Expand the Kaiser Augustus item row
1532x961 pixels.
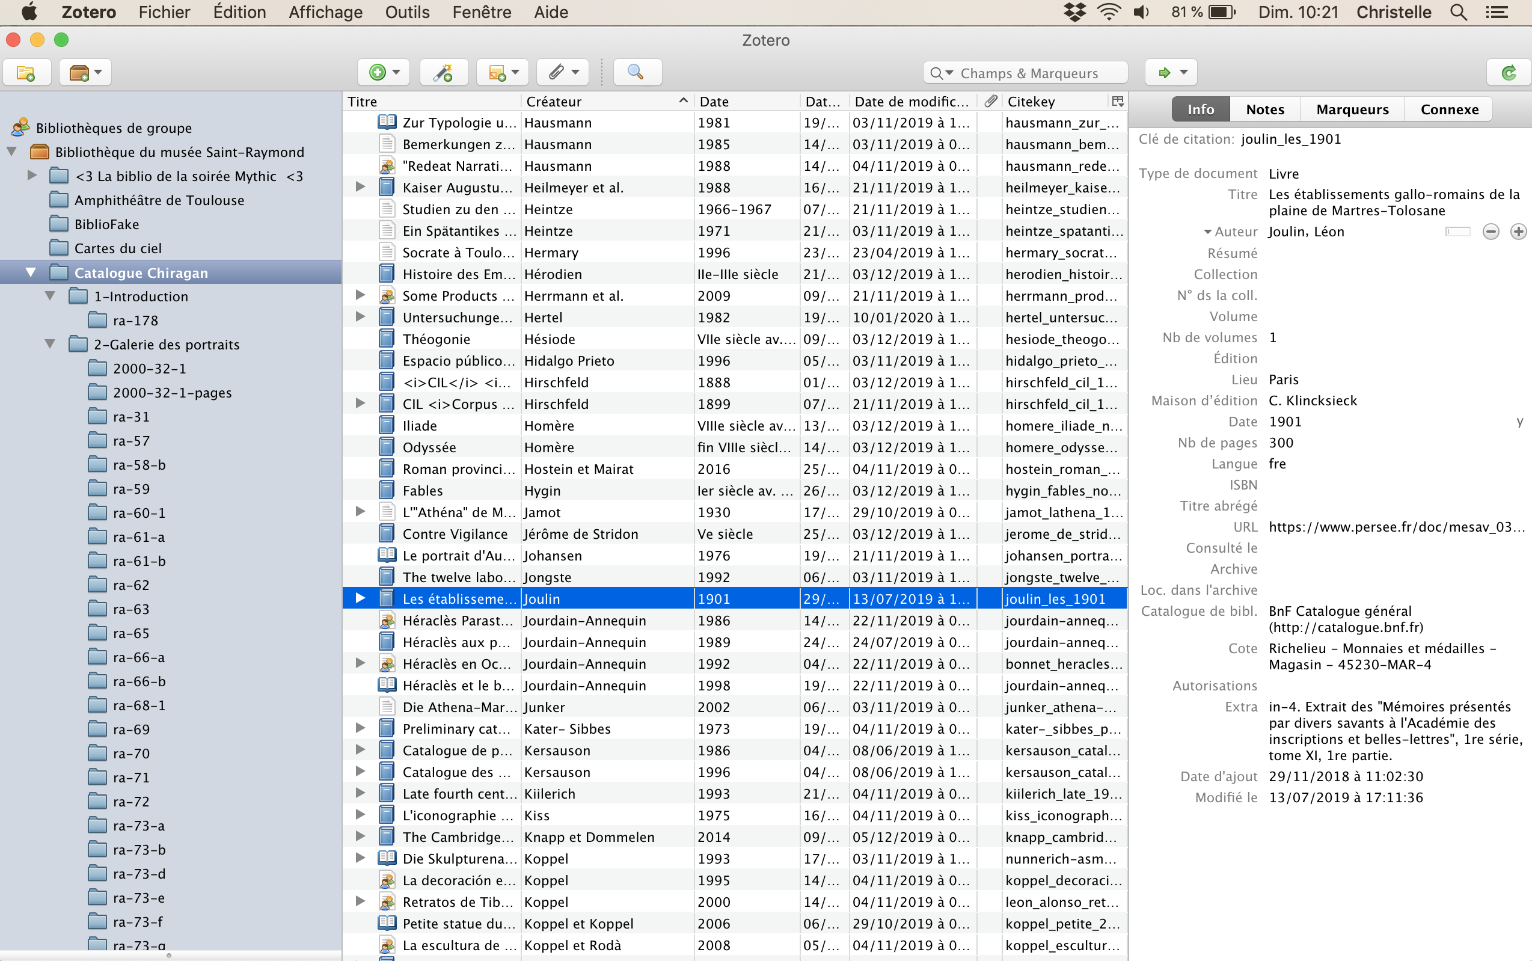tap(360, 187)
